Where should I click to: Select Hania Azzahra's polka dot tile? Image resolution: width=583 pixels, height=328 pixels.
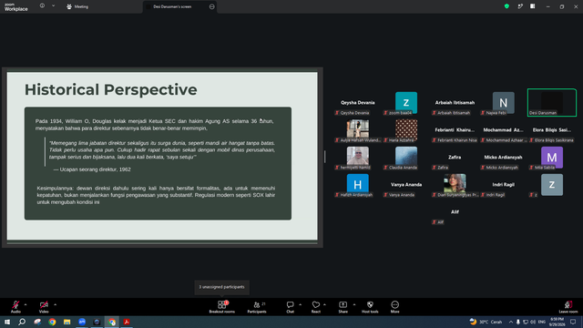tap(406, 130)
